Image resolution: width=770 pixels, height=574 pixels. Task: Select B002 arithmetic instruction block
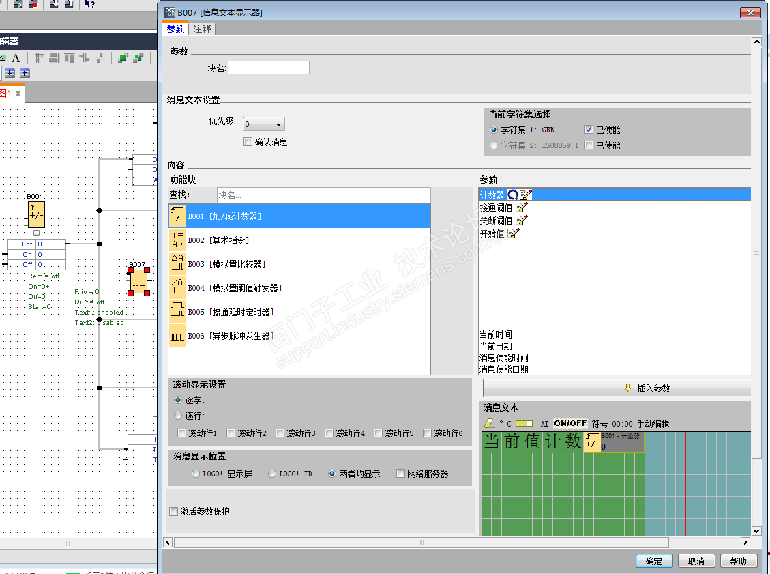299,240
